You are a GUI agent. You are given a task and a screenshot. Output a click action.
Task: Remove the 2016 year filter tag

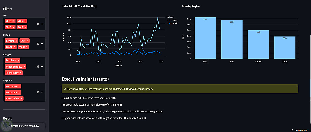[13, 21]
